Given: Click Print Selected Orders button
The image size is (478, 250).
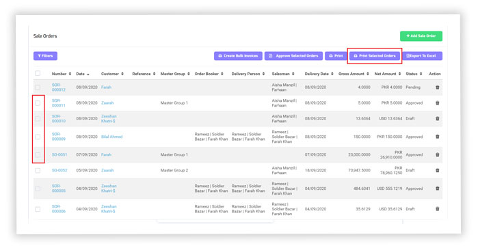Looking at the screenshot, I should point(374,56).
